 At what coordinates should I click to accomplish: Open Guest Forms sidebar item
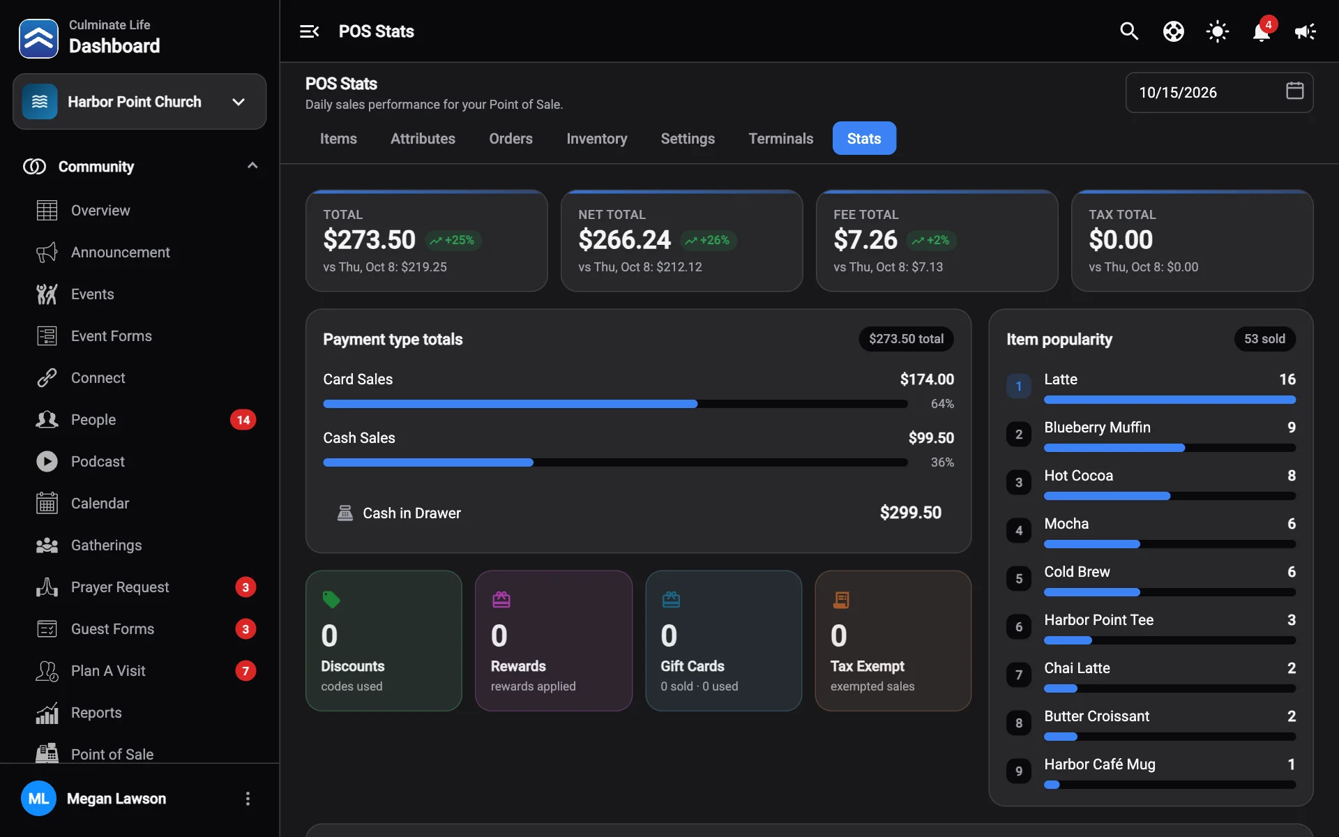point(139,629)
